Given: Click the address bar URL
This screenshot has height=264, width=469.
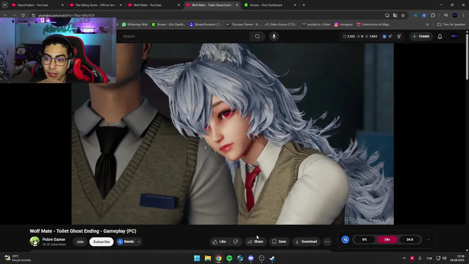Looking at the screenshot, I should pos(66,15).
